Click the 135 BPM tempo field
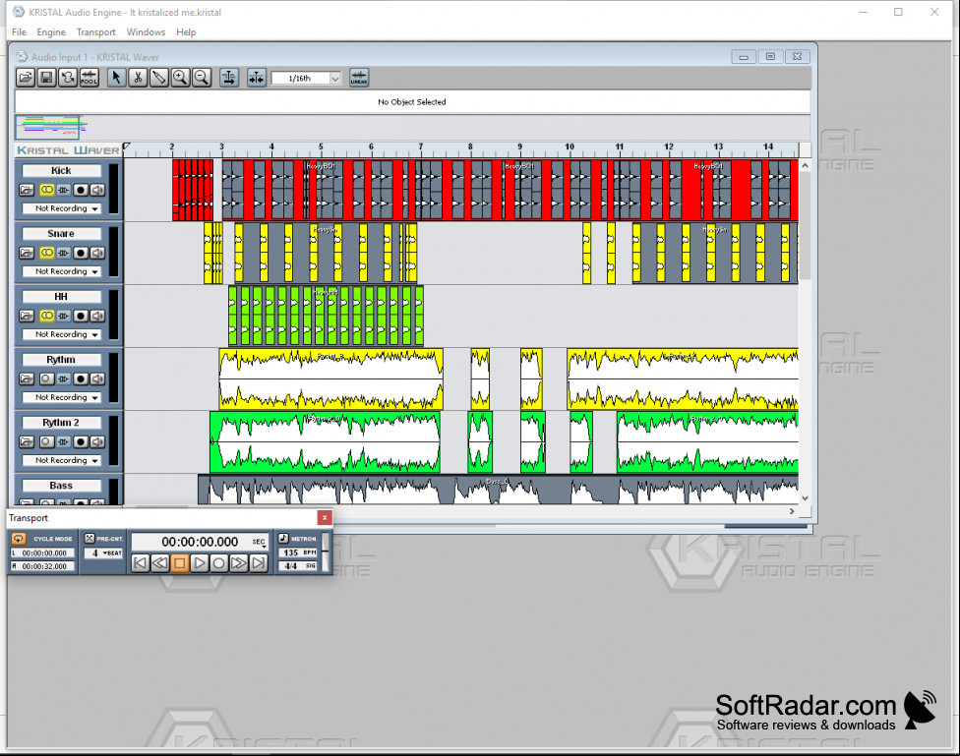The height and width of the screenshot is (756, 960). 298,552
